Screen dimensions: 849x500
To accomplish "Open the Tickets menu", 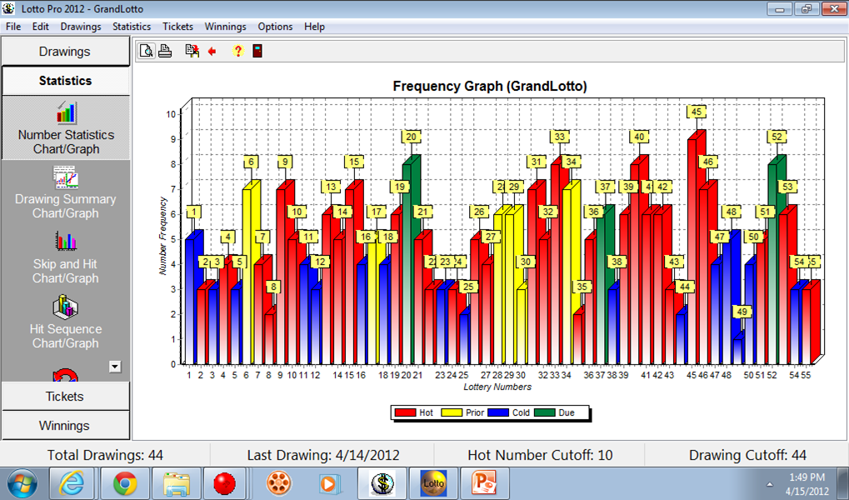I will tap(177, 27).
